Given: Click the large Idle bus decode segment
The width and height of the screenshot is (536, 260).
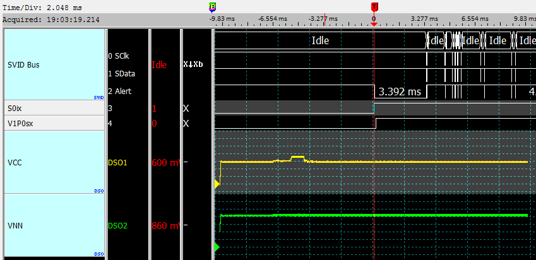Looking at the screenshot, I should (x=320, y=40).
